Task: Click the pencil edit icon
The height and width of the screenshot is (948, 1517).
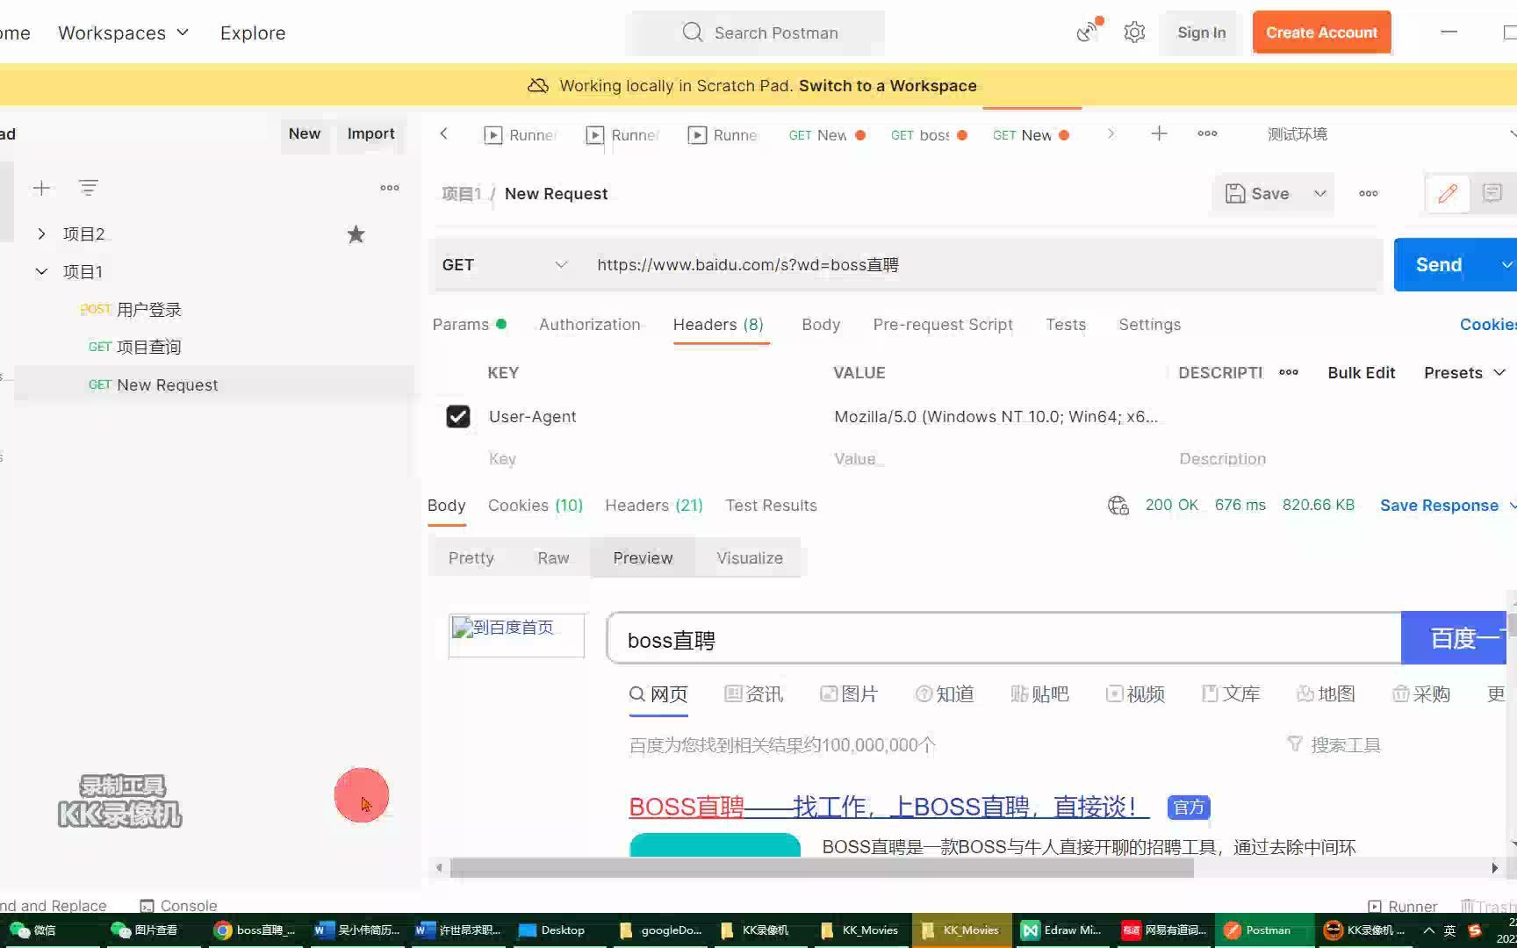Action: (1448, 194)
